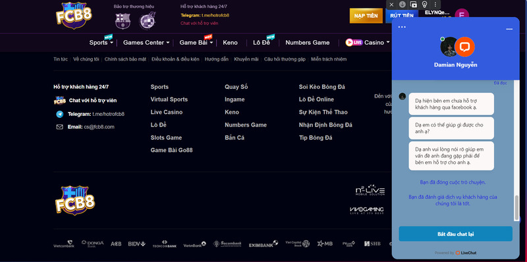Viewport: 527px width, 262px height.
Task: Open Điều khoản & điều kiện link
Action: click(x=175, y=59)
